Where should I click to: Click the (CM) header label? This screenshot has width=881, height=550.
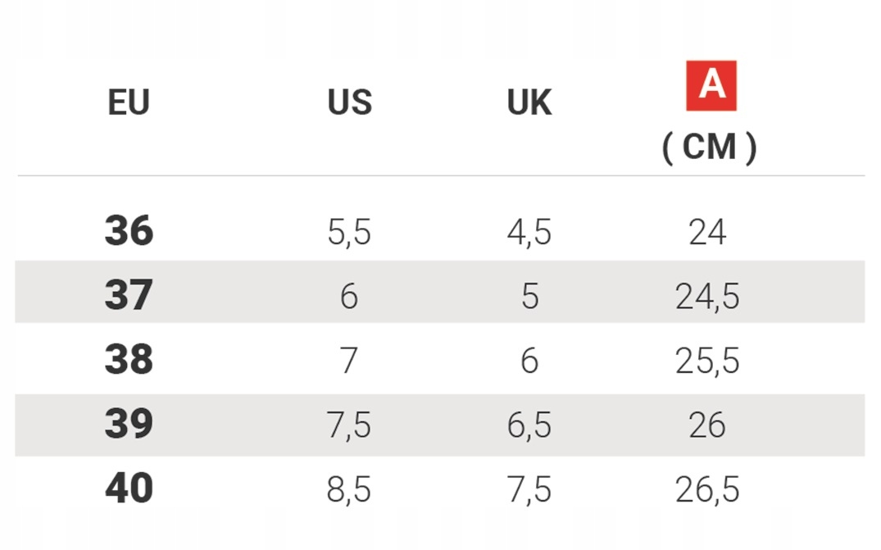click(710, 148)
